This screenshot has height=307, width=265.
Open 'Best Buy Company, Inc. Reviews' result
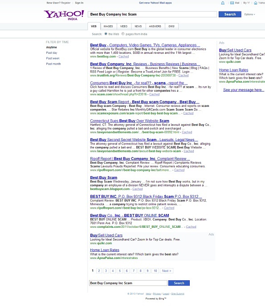tap(145, 64)
